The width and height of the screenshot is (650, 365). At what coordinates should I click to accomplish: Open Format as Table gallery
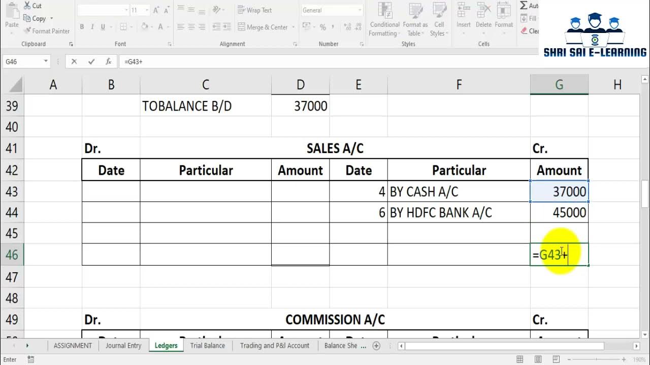[x=415, y=19]
